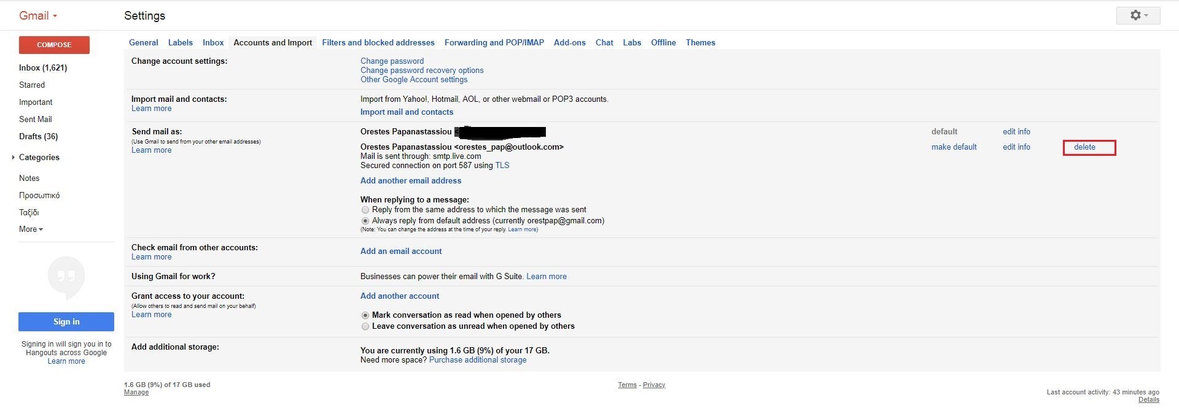Viewport: 1179px width, 411px height.
Task: Click Learn more under Hangouts sign in
Action: [x=66, y=361]
